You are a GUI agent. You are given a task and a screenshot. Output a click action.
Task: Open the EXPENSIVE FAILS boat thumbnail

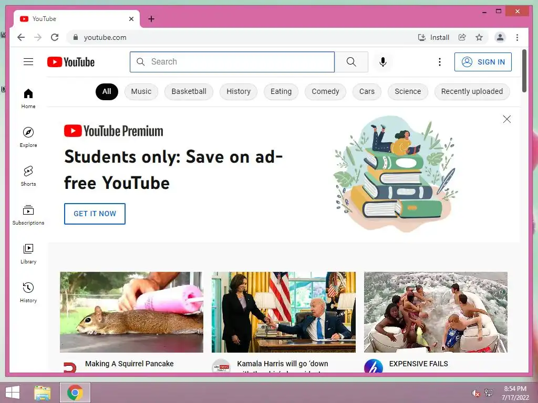point(436,312)
